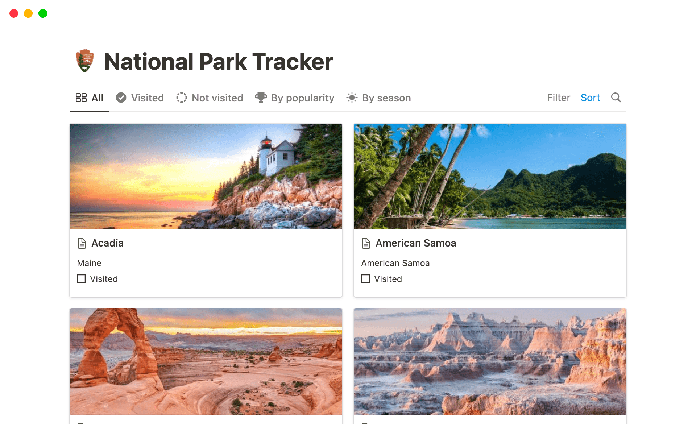
Task: Click the dashed circle icon beside Not visited
Action: point(181,98)
